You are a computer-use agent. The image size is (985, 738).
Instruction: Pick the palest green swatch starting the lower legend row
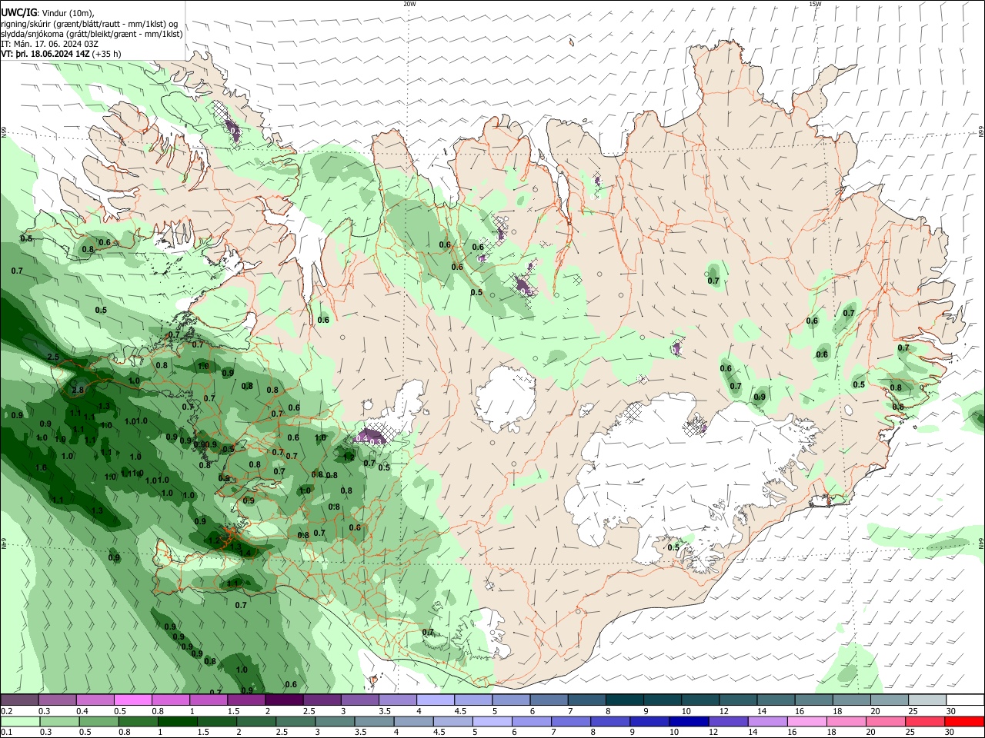[x=19, y=722]
